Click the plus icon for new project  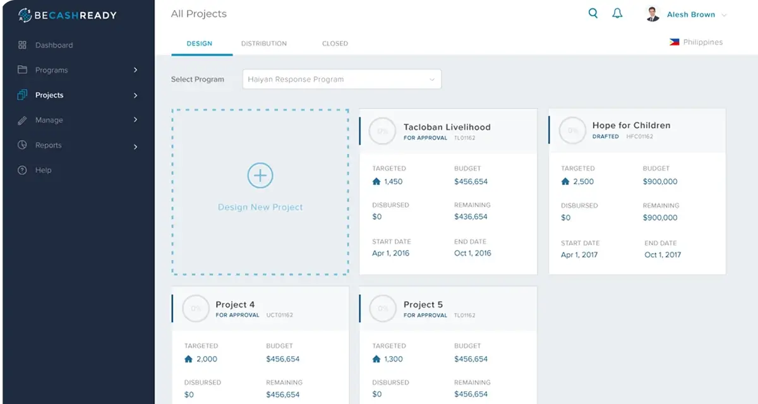point(260,175)
